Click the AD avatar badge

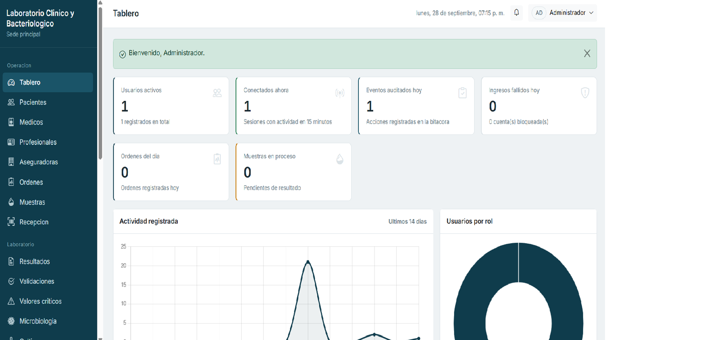tap(539, 13)
